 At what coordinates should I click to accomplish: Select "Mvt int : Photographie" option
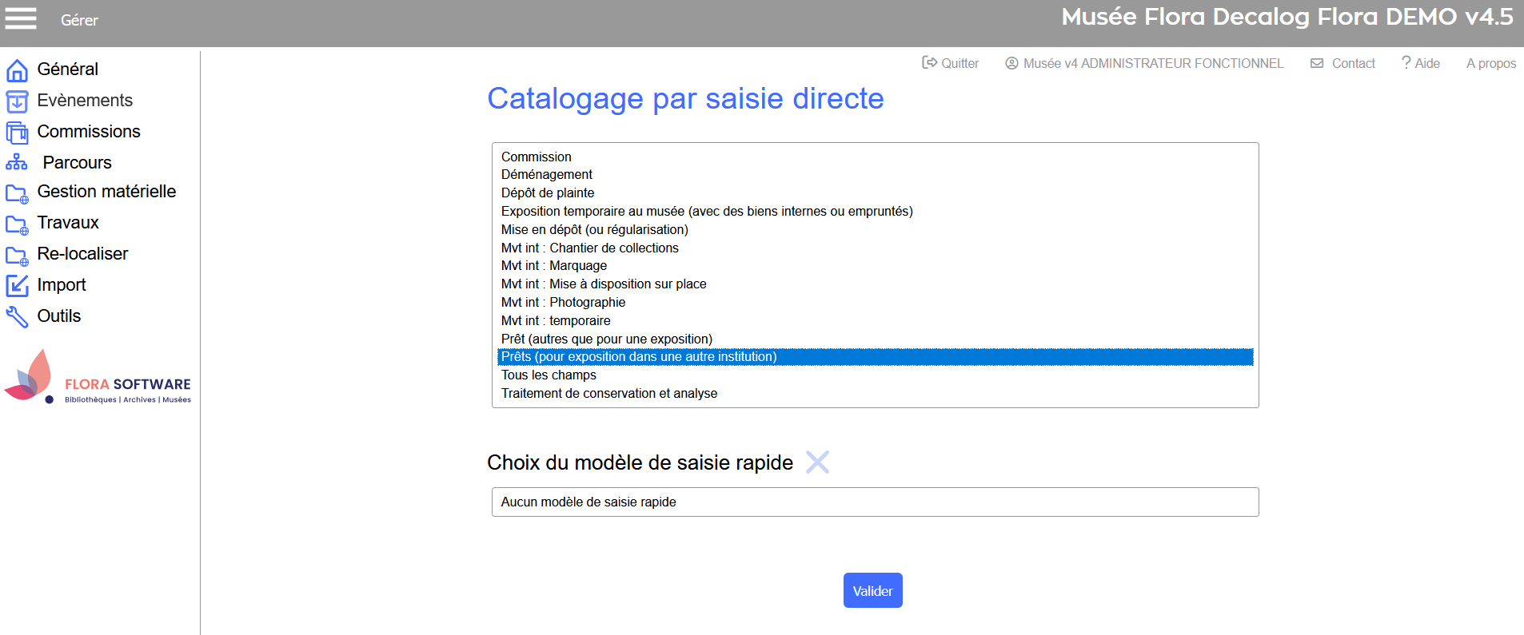[x=563, y=303]
